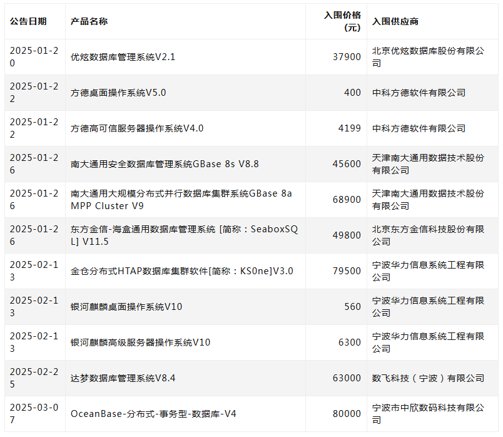Click supplier 北京东方金信科技股份有限公司
Screen dimensions: 503x437
[x=429, y=235]
